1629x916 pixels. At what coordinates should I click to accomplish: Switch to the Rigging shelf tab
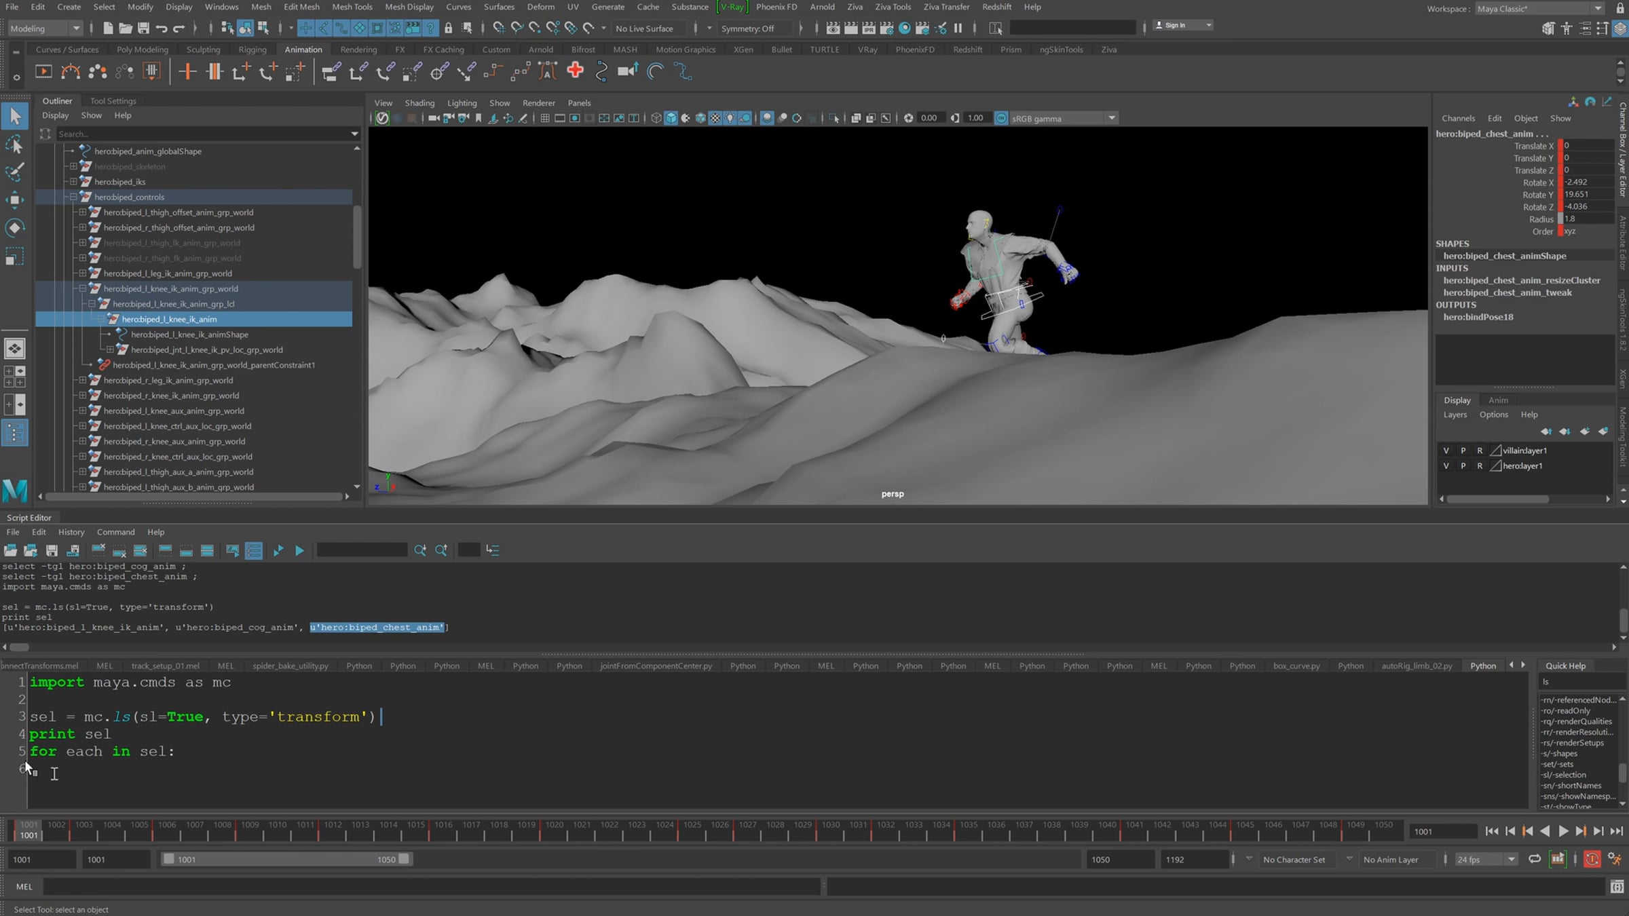252,50
